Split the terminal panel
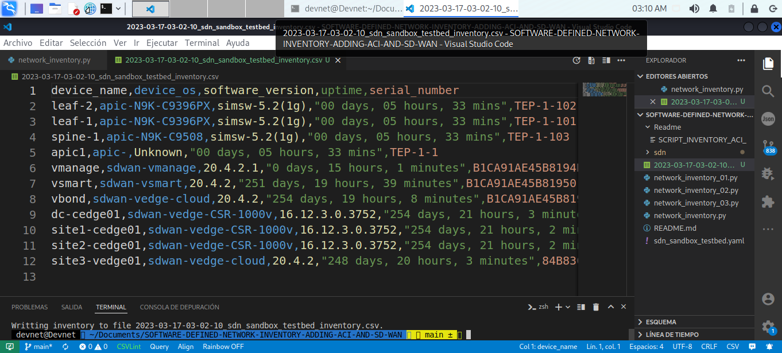782x353 pixels. [581, 307]
